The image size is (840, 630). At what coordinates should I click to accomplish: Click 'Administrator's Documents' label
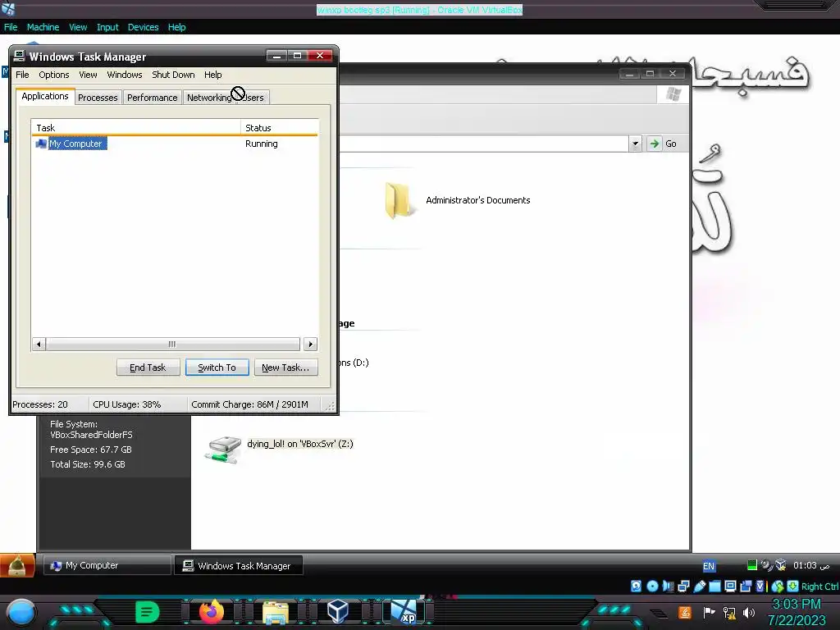tap(478, 200)
